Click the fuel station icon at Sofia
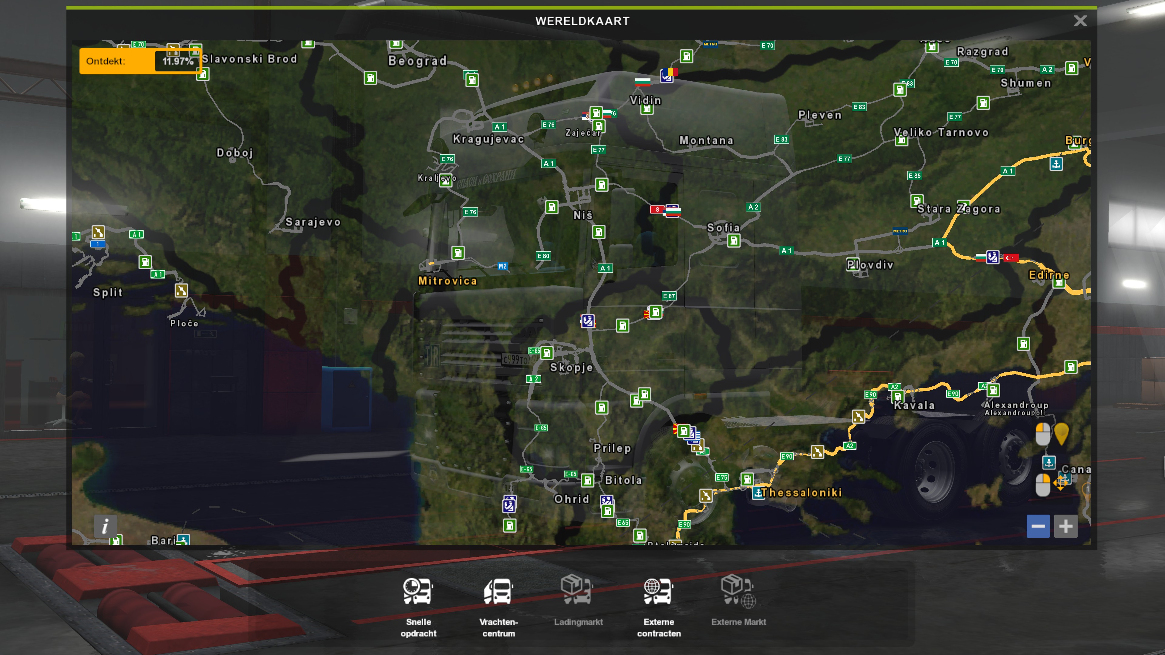The image size is (1165, 655). coord(734,241)
